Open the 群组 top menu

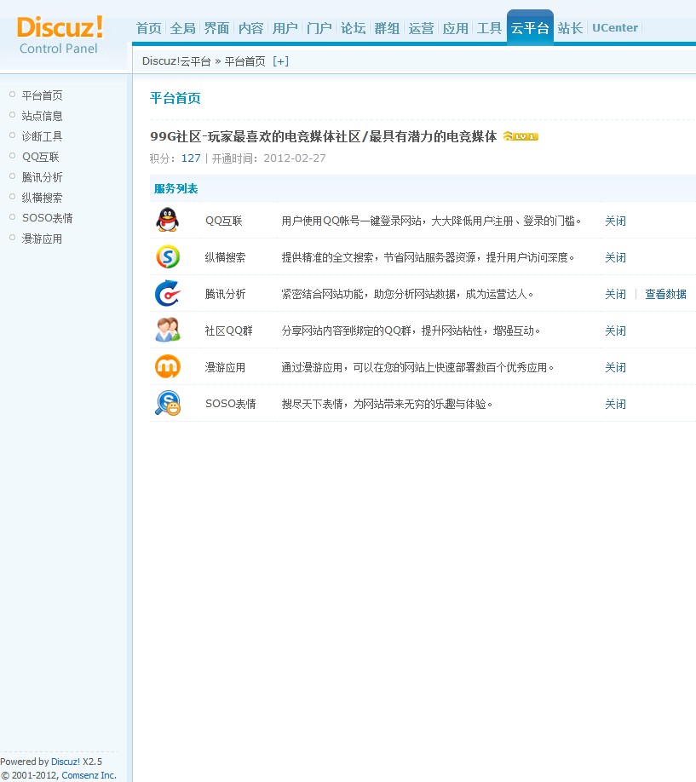(x=387, y=28)
